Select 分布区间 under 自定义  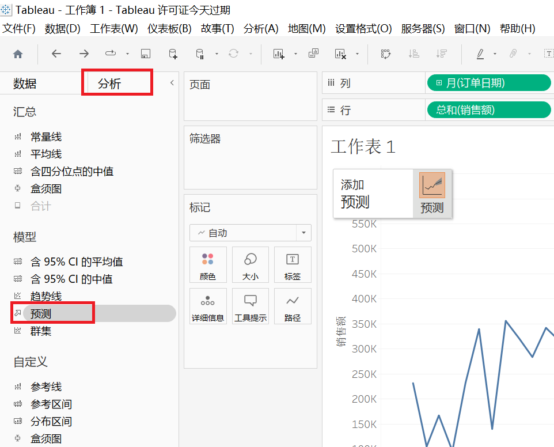pos(51,421)
